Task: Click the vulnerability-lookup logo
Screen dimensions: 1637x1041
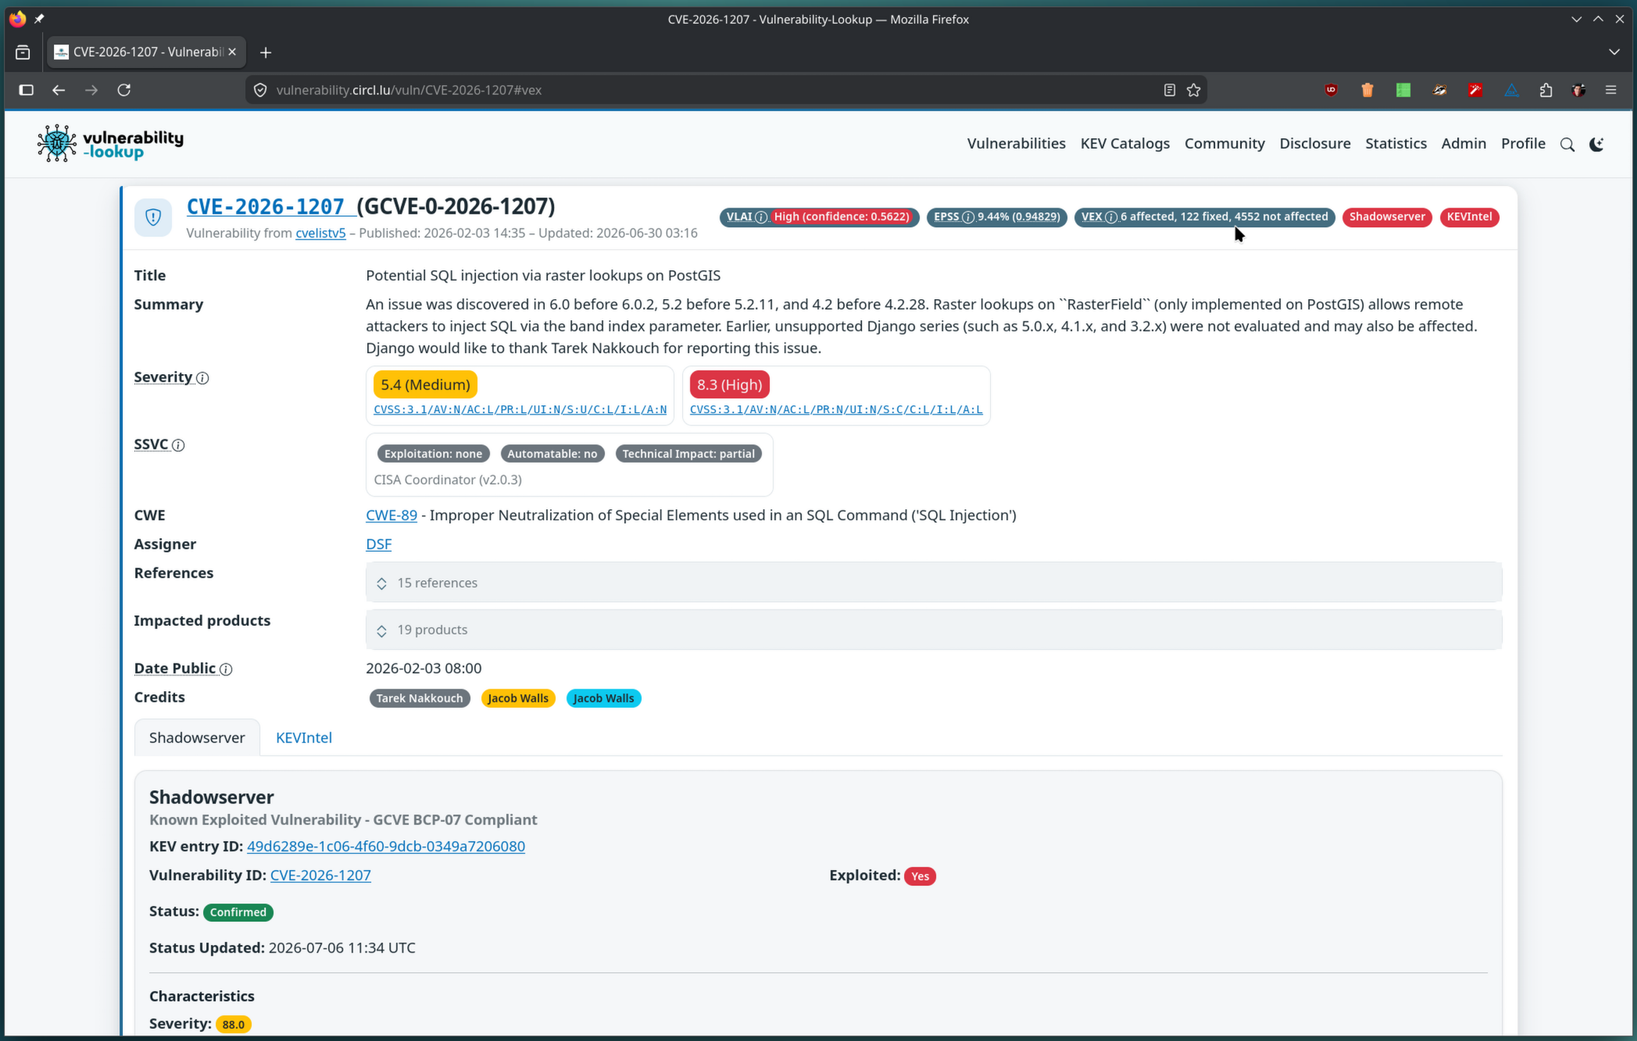Action: [110, 143]
